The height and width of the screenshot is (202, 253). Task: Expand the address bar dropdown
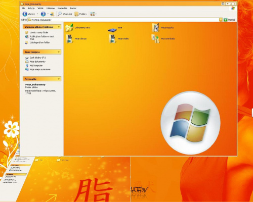(221, 20)
